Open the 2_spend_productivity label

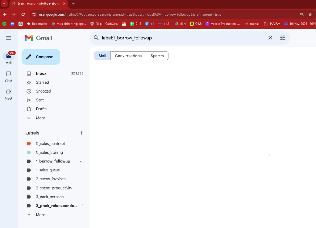click(55, 188)
